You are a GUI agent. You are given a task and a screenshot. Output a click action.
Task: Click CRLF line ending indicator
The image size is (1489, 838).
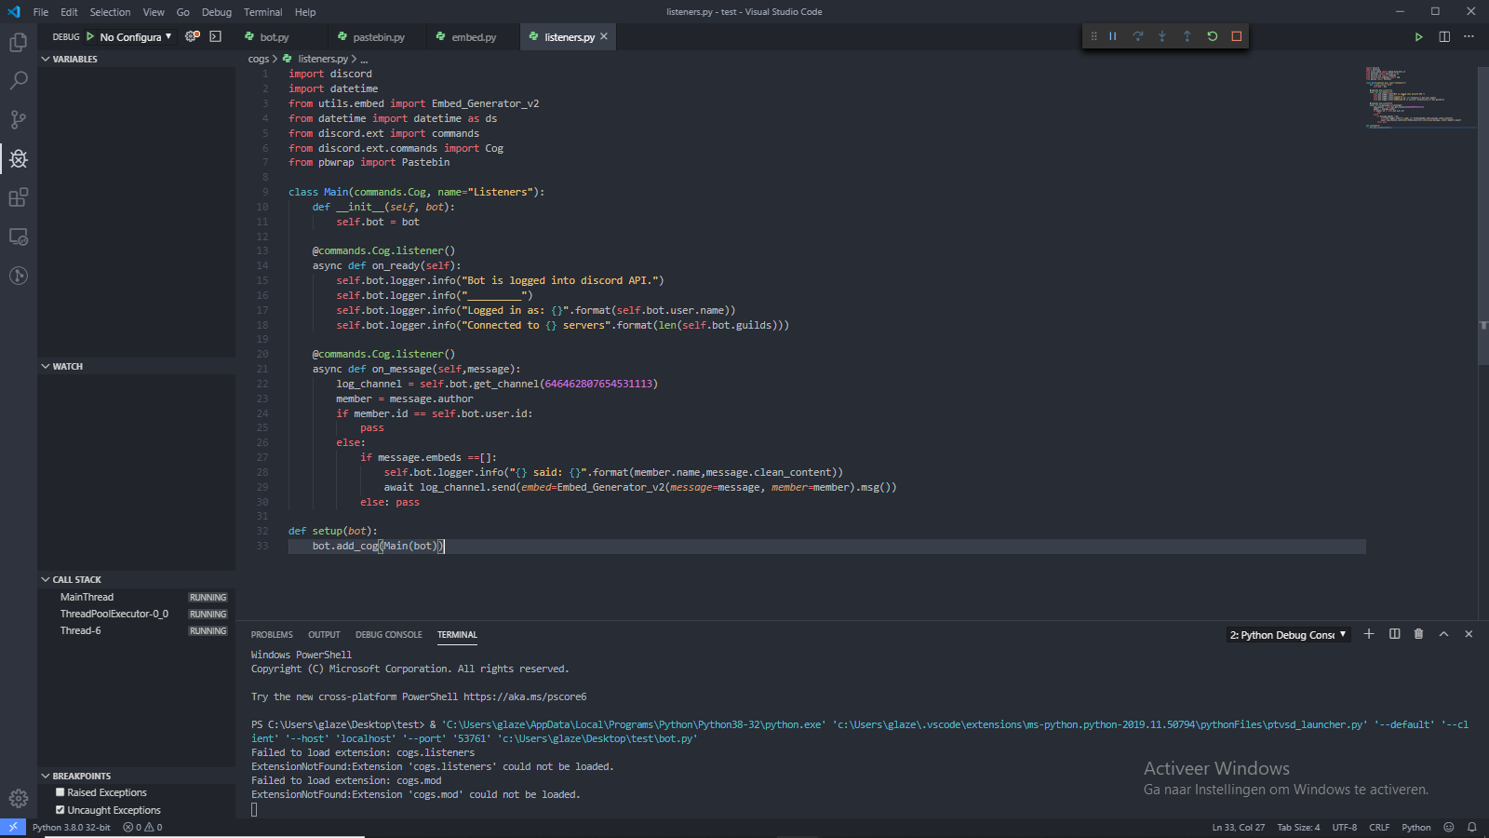(x=1379, y=827)
